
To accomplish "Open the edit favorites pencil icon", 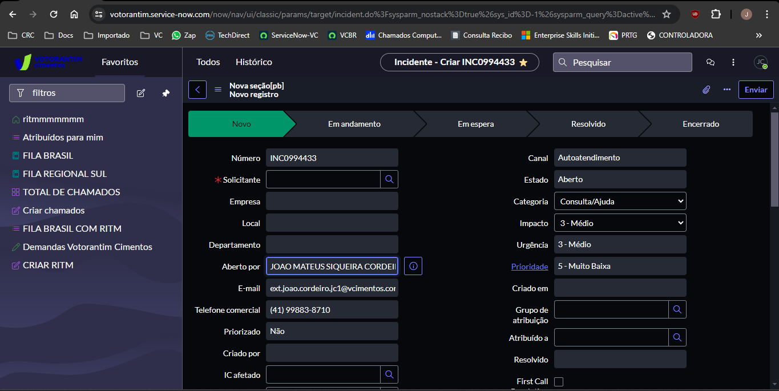I will 141,92.
